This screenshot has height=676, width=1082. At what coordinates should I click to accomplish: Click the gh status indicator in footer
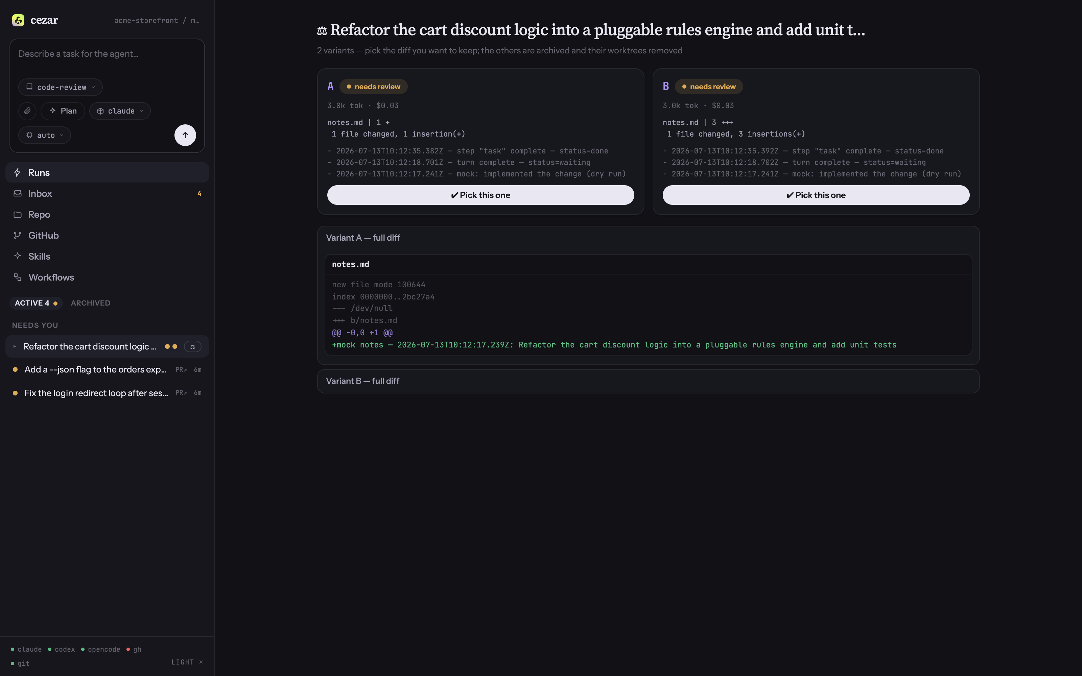(x=134, y=649)
